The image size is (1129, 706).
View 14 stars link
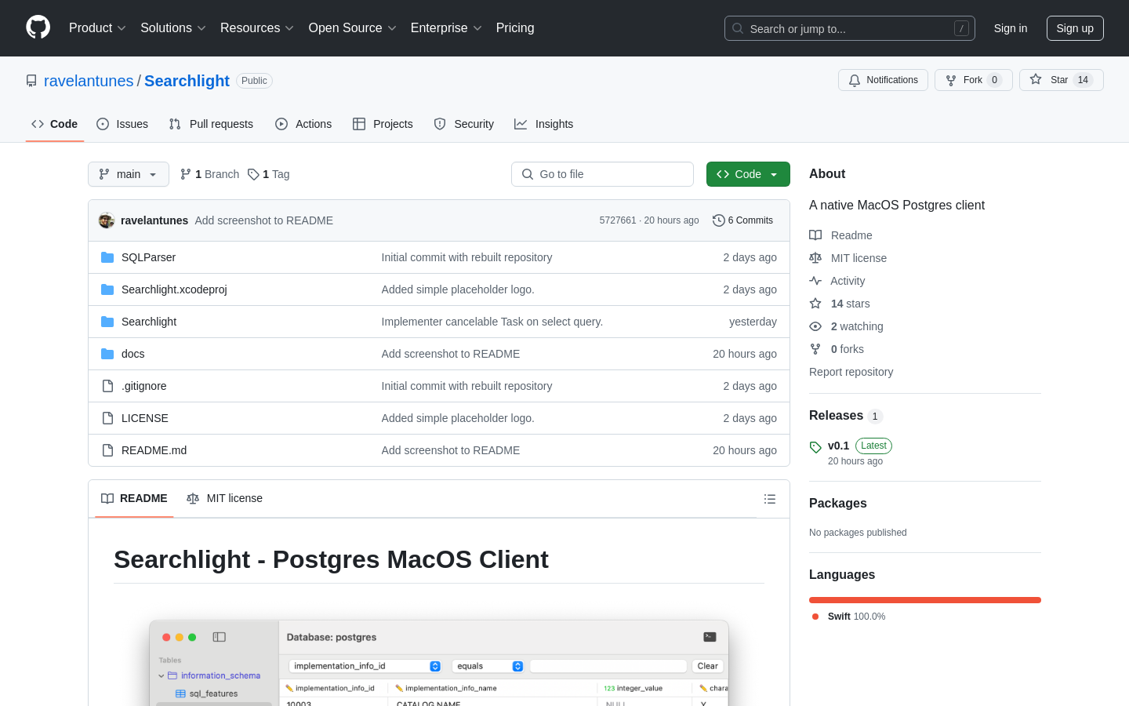click(x=839, y=304)
